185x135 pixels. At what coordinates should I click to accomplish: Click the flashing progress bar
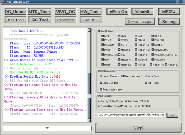click(47, 128)
